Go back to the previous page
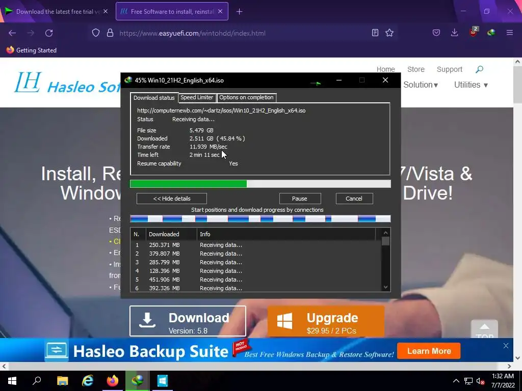 (12, 33)
